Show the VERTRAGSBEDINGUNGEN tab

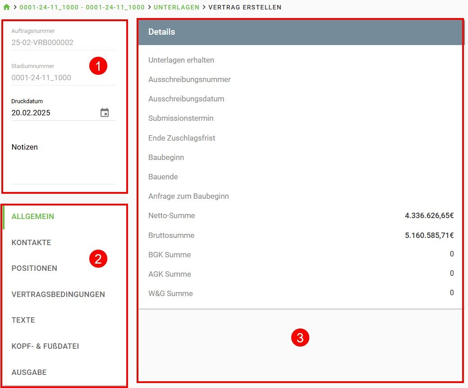pyautogui.click(x=58, y=294)
